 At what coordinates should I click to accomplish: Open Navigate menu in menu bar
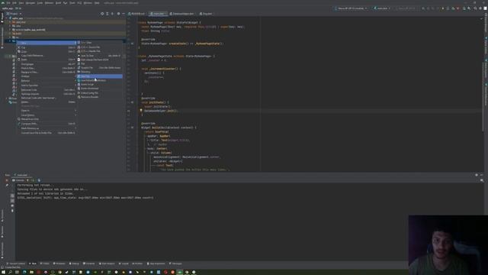click(30, 3)
